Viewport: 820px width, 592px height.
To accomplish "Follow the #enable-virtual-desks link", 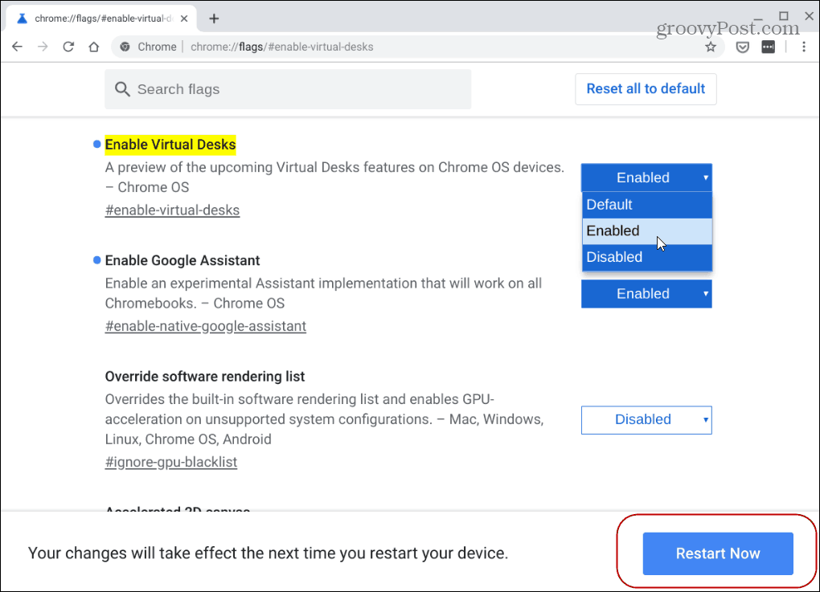I will point(172,210).
